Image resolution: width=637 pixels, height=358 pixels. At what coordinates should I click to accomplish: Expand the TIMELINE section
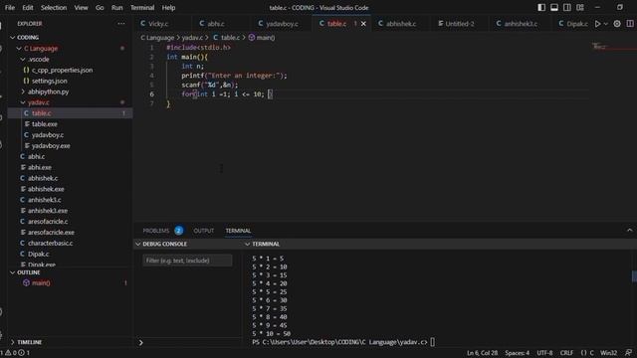(29, 342)
